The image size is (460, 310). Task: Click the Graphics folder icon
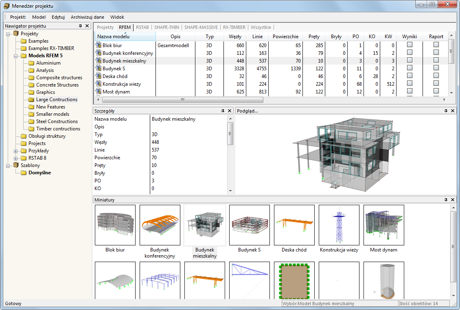31,92
